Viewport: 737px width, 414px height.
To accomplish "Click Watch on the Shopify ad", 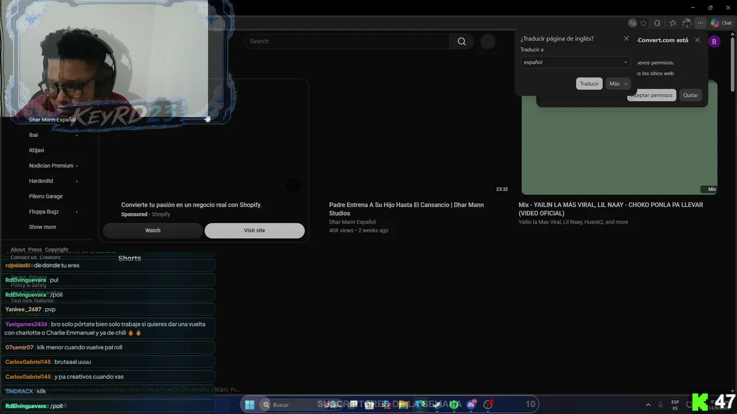I will click(153, 231).
